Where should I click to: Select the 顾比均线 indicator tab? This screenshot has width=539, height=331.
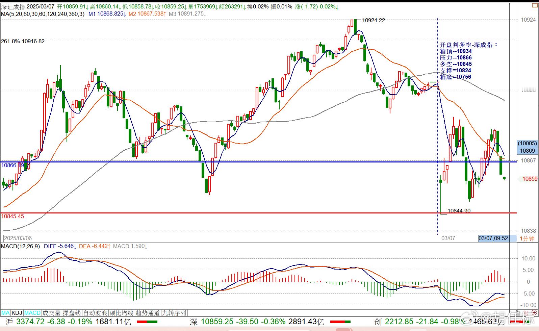(x=121, y=313)
